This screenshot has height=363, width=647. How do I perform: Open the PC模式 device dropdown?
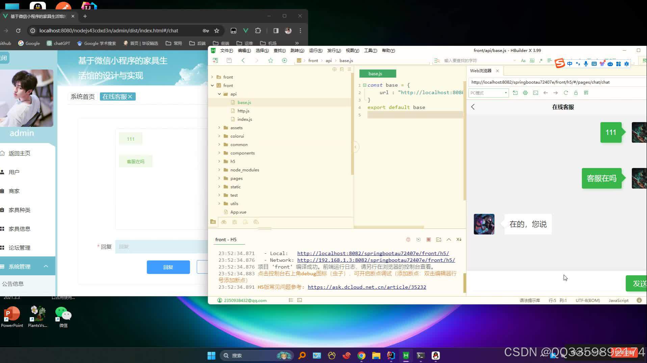[488, 93]
